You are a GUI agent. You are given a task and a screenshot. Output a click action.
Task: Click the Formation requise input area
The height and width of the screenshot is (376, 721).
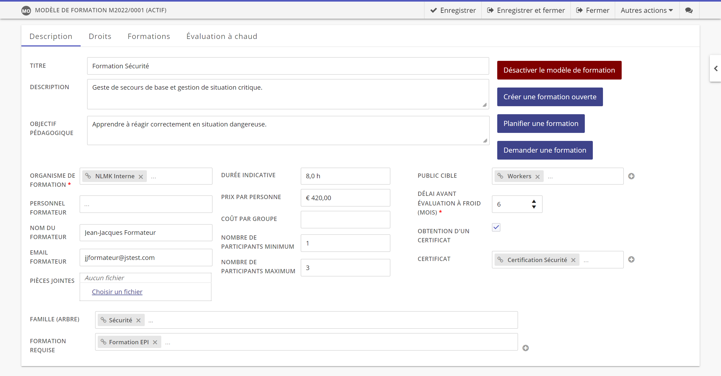click(306, 342)
